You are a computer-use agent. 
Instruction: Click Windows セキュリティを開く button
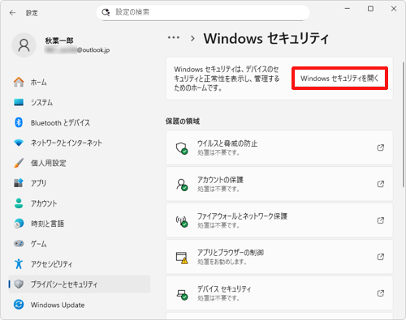(x=339, y=79)
